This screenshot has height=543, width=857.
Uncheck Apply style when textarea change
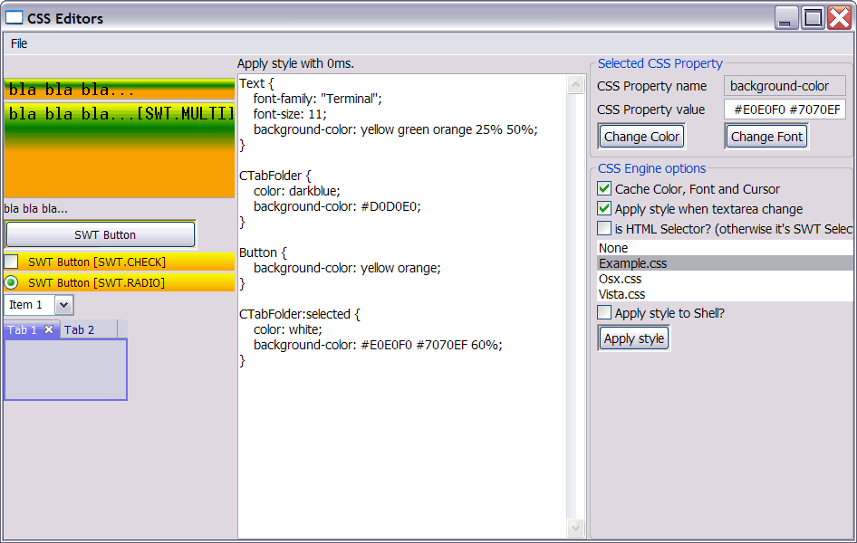click(x=604, y=209)
